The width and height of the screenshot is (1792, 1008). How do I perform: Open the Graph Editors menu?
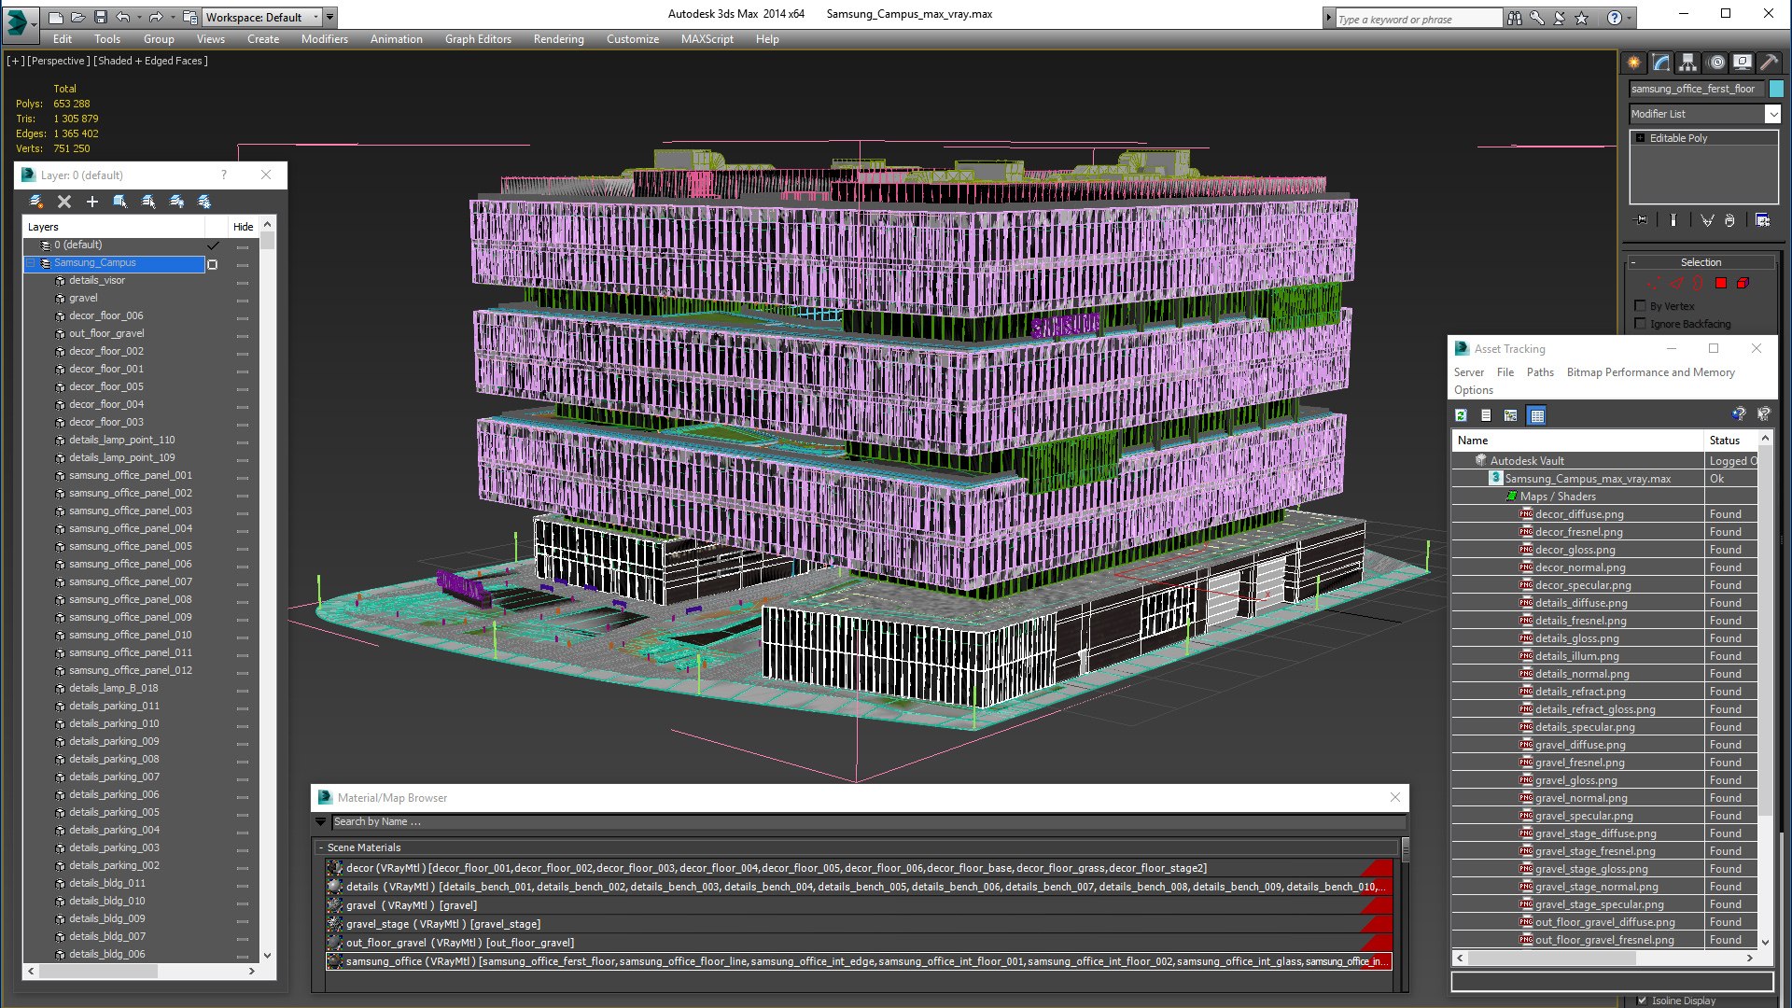tap(478, 39)
